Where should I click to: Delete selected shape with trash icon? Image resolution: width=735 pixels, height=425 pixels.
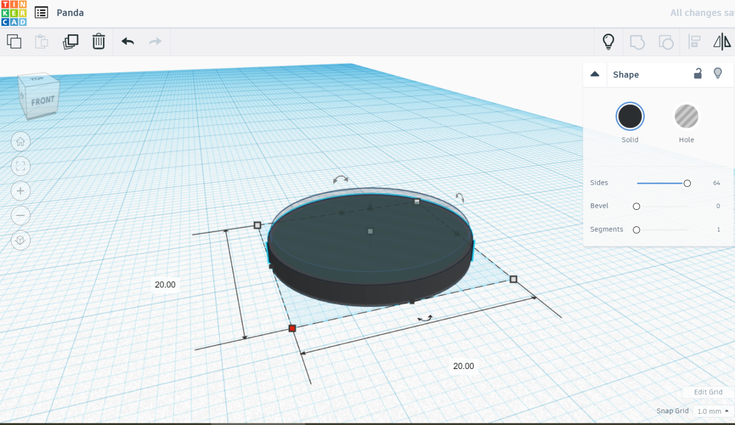pos(98,42)
